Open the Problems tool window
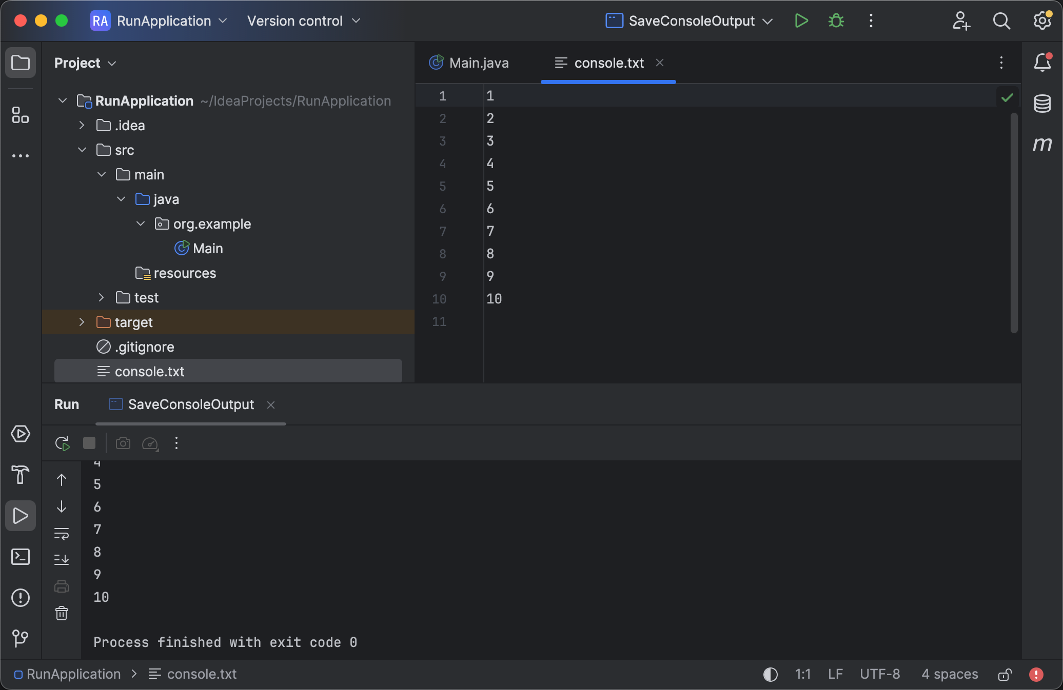1063x690 pixels. click(x=21, y=598)
